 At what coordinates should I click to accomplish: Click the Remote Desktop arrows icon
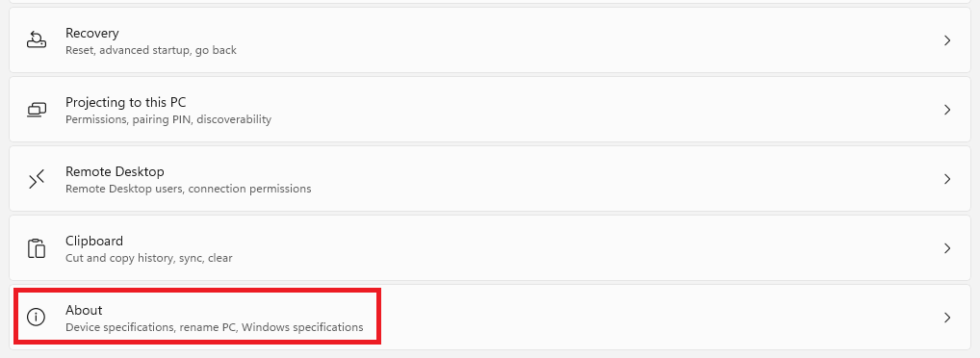[x=37, y=179]
